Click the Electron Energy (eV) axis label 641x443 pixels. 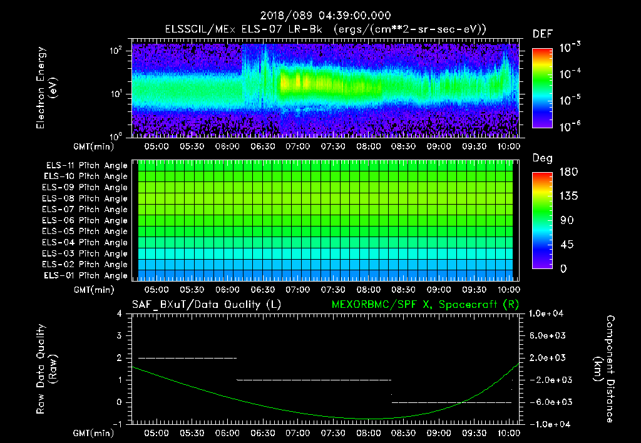[46, 88]
